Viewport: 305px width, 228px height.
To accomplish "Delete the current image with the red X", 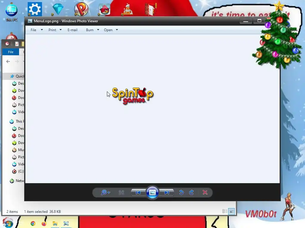I will pos(205,192).
